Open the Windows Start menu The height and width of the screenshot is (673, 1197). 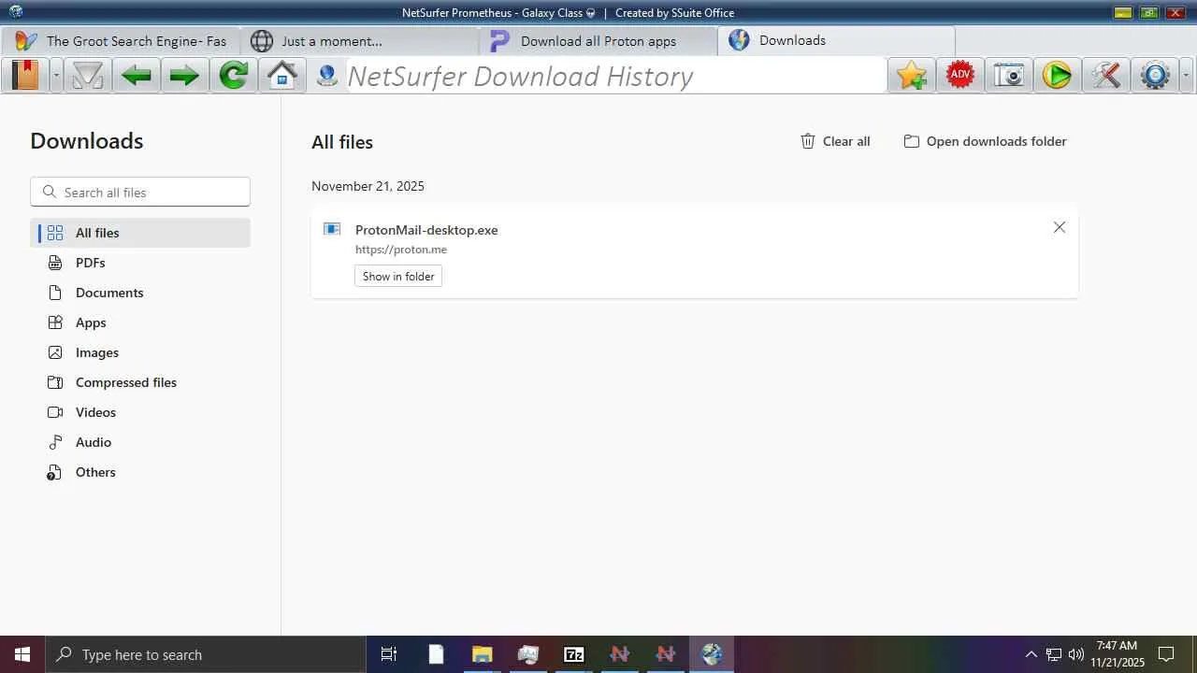tap(22, 654)
